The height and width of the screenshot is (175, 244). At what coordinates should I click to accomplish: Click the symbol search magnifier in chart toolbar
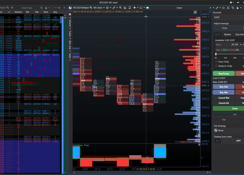tap(91, 8)
